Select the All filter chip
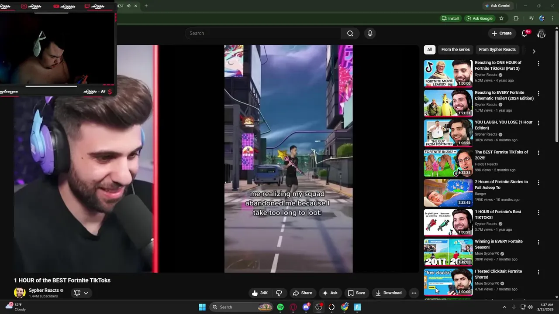559x314 pixels. 430,50
